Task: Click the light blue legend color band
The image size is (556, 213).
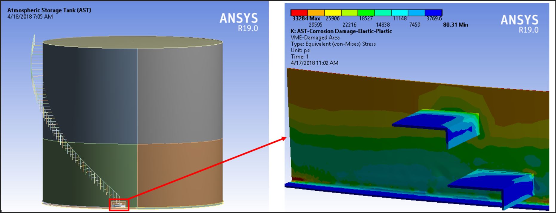Action: pyautogui.click(x=416, y=12)
